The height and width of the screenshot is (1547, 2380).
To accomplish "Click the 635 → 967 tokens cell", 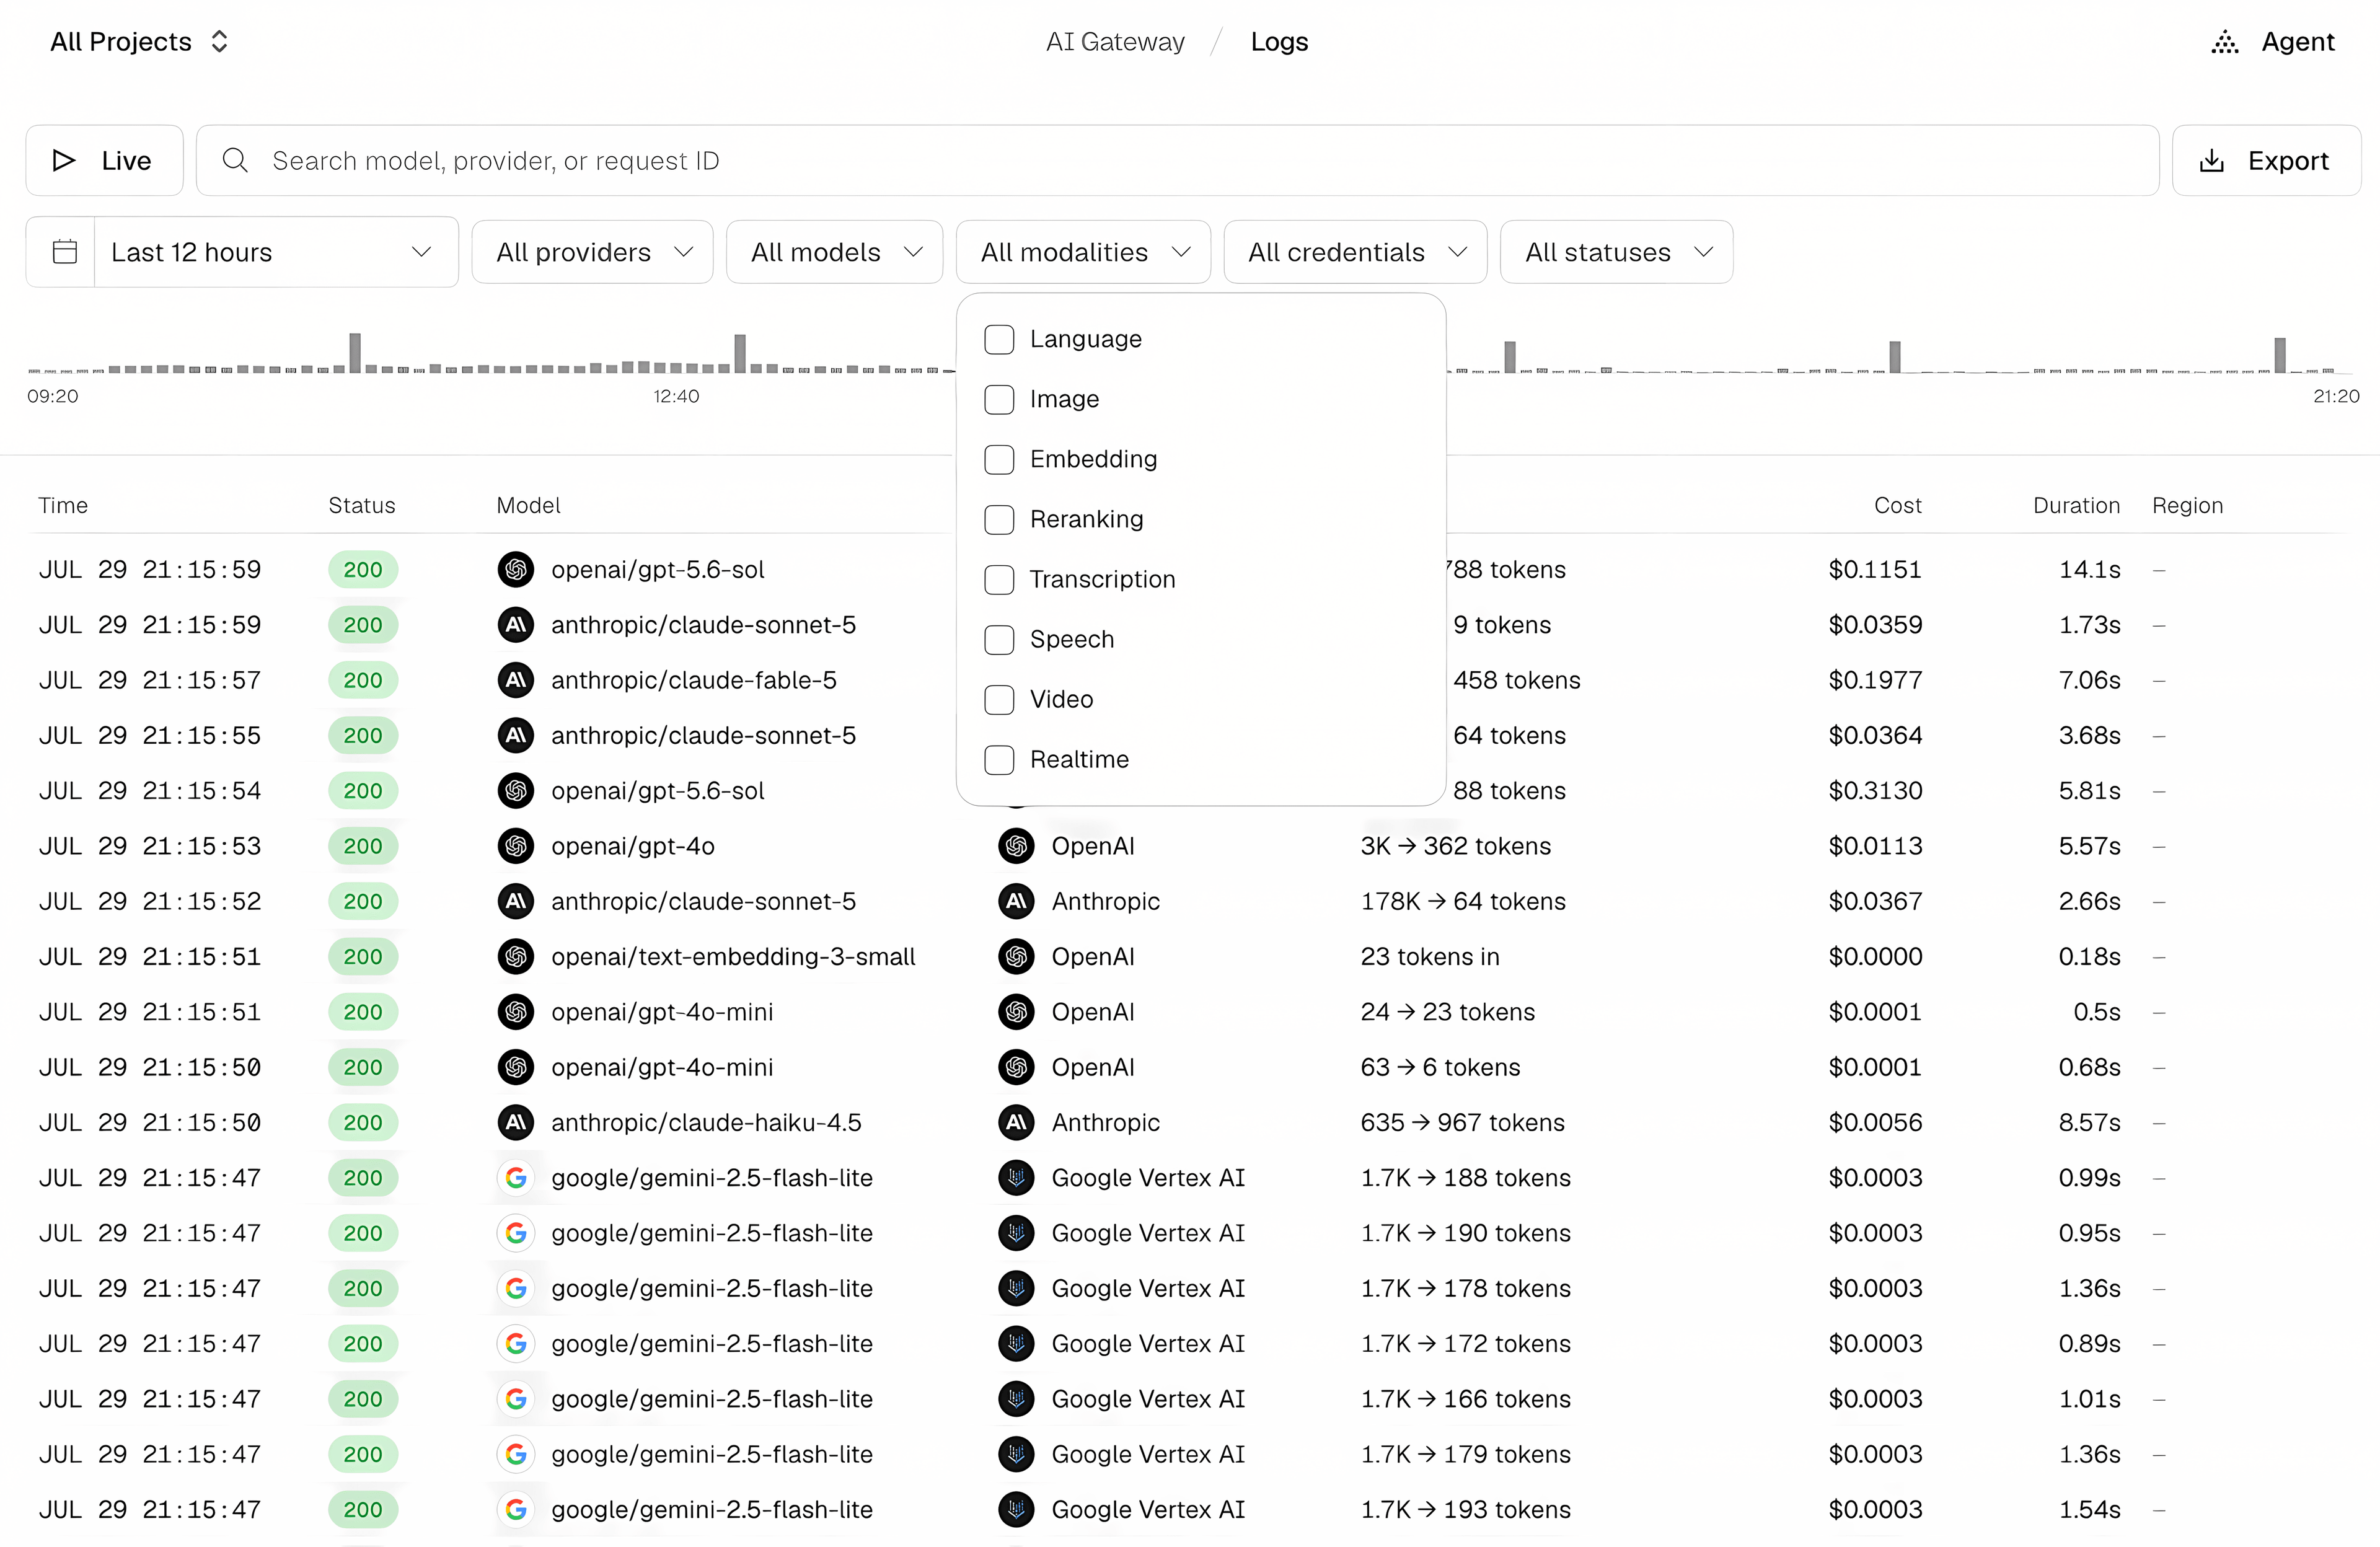I will pos(1462,1123).
